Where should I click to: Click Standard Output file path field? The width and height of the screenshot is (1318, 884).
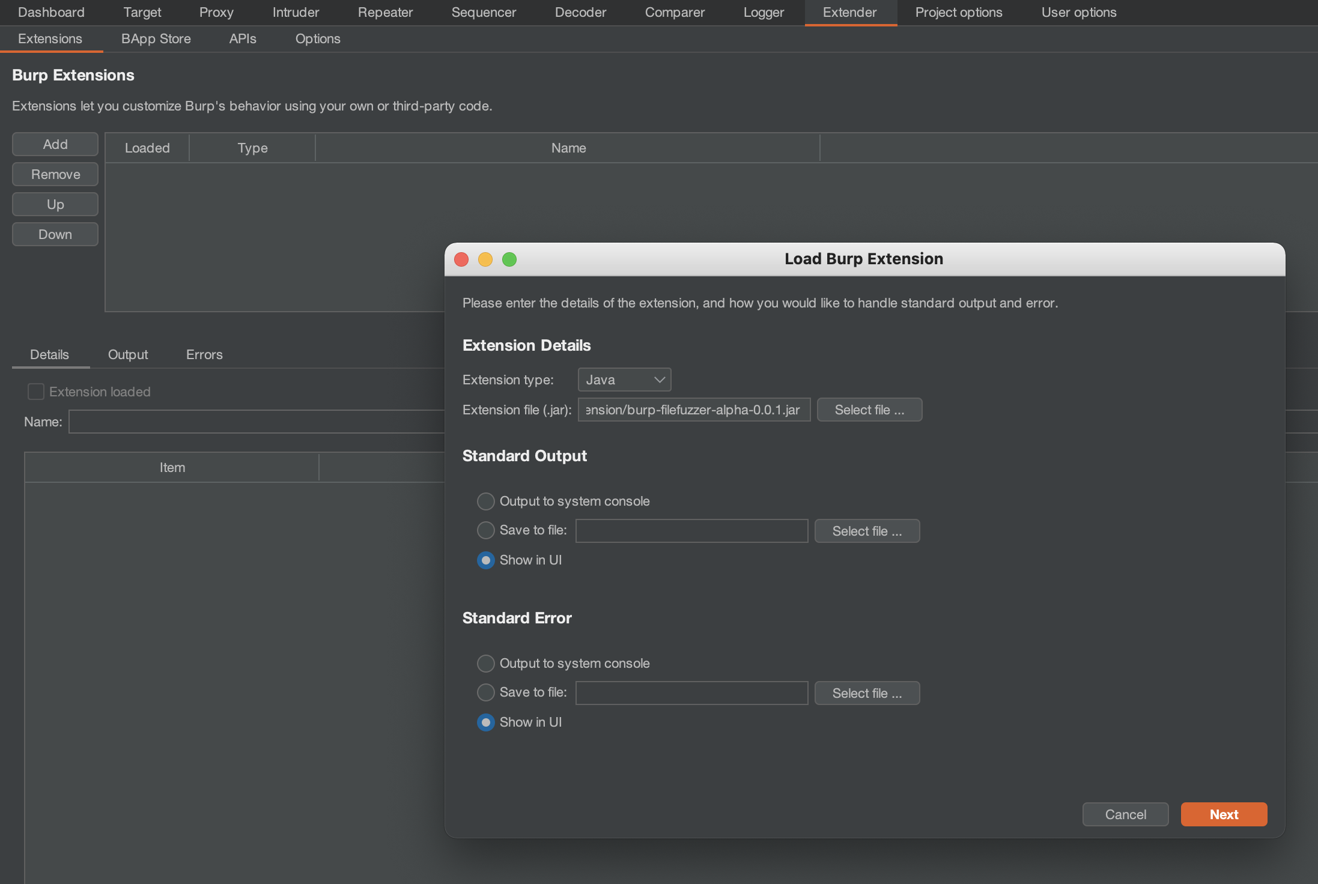click(692, 531)
